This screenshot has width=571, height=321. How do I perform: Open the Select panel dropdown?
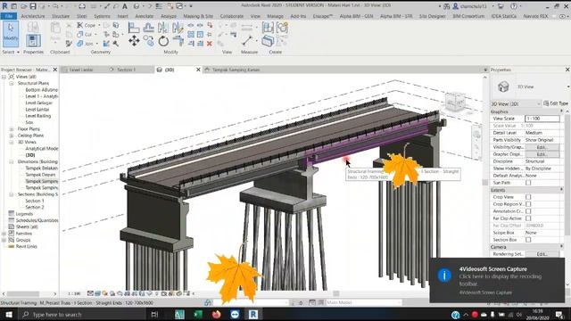11,52
